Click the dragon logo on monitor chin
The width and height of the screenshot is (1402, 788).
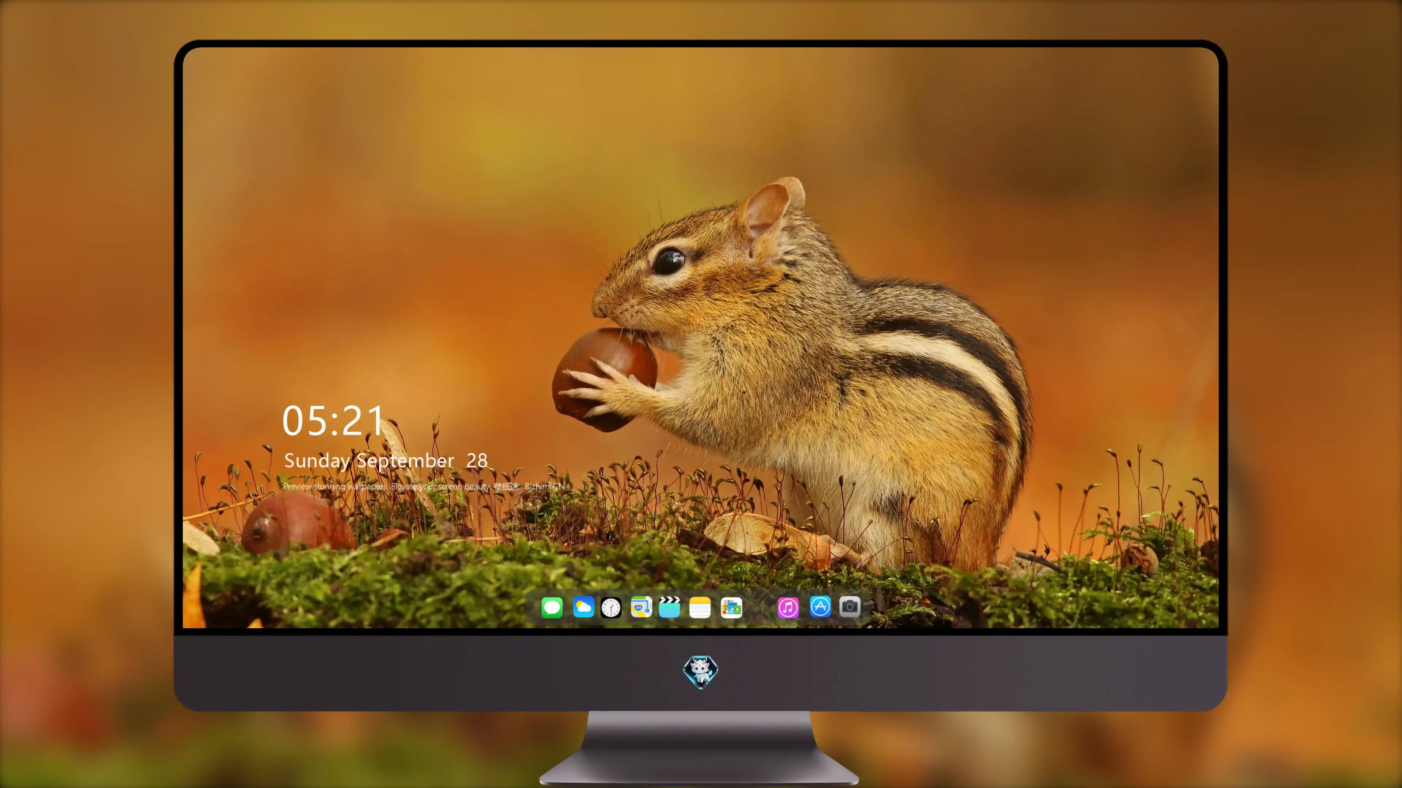[x=701, y=672]
